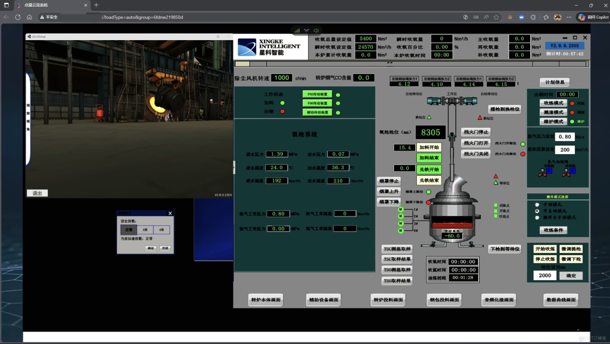Screen dimensions: 610x344
Task: Click the favorites star in address bar
Action: (496, 17)
